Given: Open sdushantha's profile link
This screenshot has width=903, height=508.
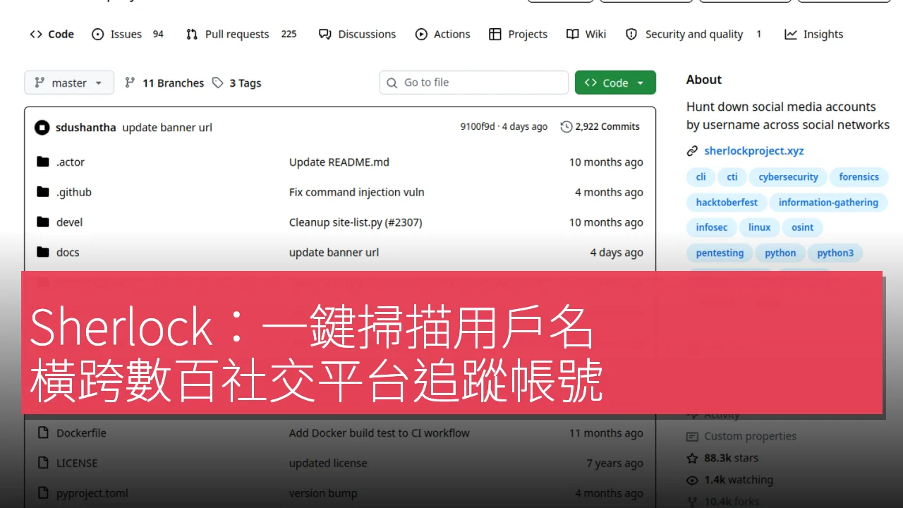Looking at the screenshot, I should click(x=85, y=127).
